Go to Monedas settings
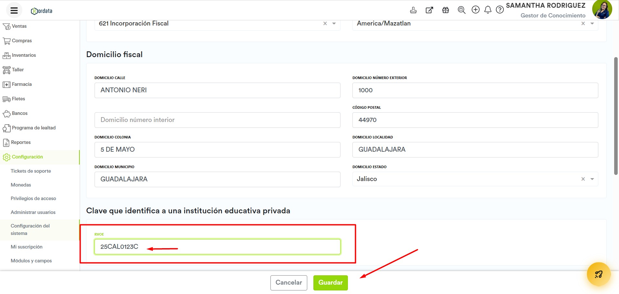Screen dimensions: 619x294 click(21, 185)
